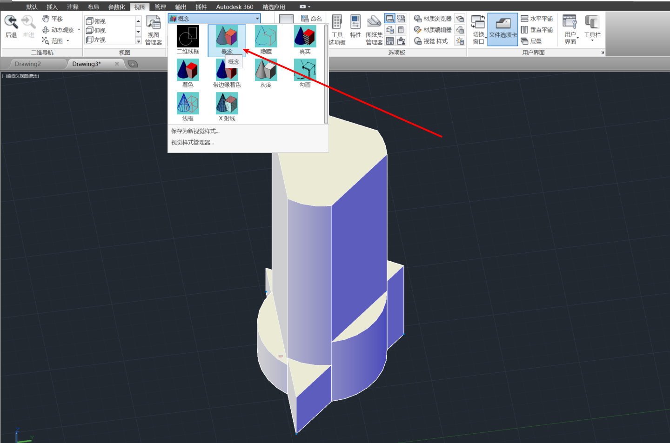Click visual style gallery scrollbar
The image size is (670, 443).
pos(326,74)
